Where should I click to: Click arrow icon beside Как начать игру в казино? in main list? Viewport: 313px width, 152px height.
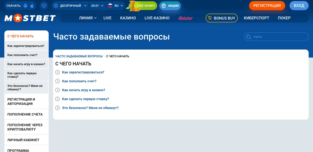(x=58, y=90)
